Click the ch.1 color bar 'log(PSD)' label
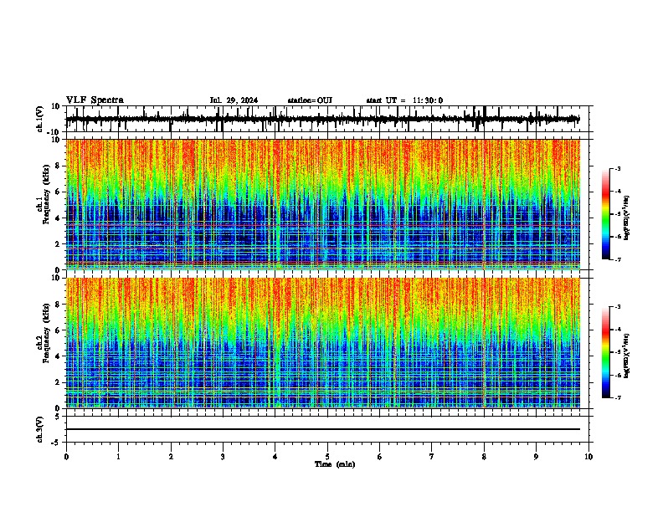 click(626, 218)
